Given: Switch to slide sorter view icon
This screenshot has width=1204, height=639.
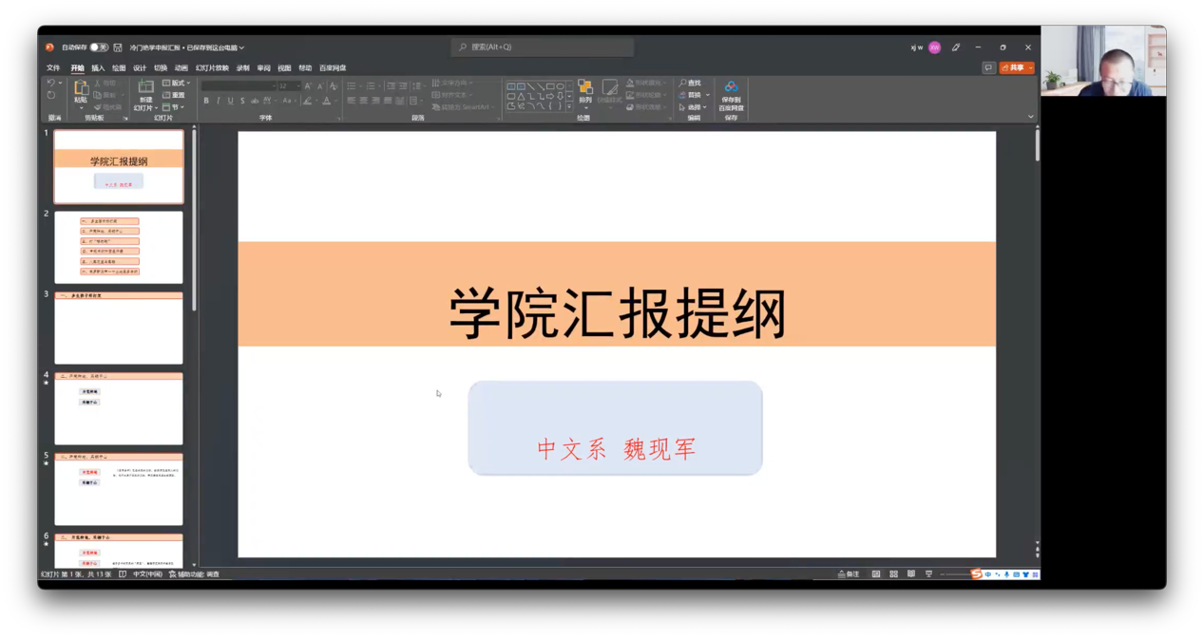Looking at the screenshot, I should (893, 574).
